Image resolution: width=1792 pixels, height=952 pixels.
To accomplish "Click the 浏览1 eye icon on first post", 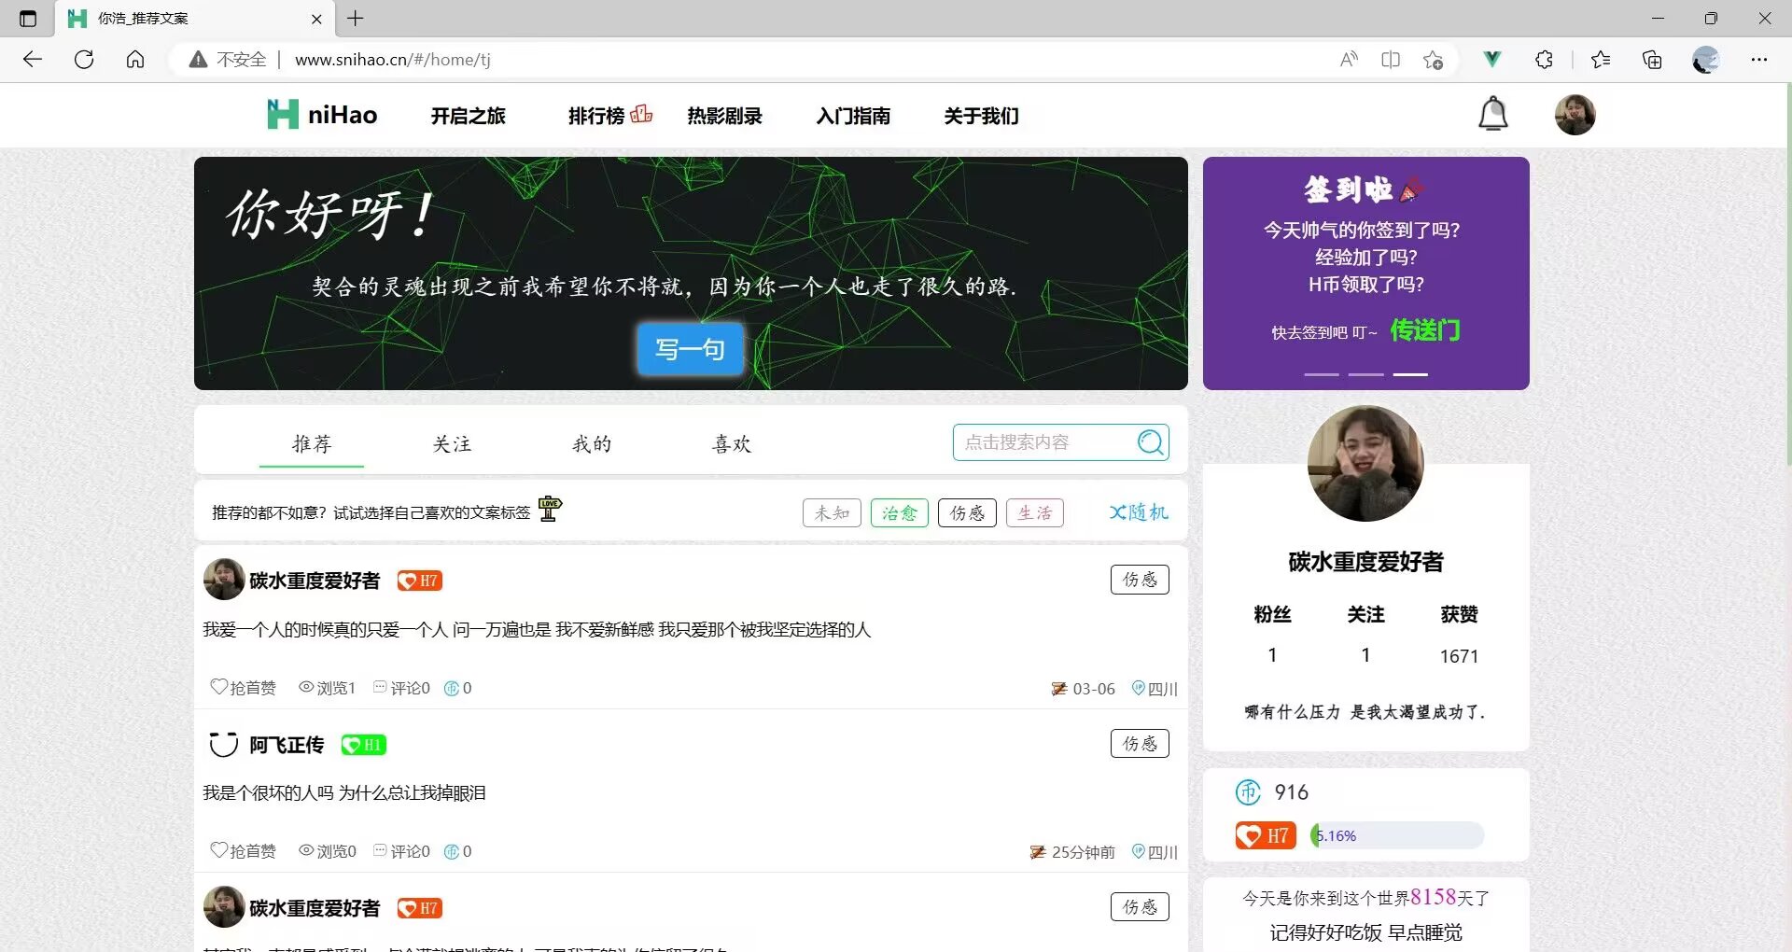I will (x=306, y=687).
